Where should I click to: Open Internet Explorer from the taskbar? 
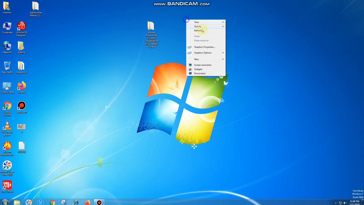point(76,202)
